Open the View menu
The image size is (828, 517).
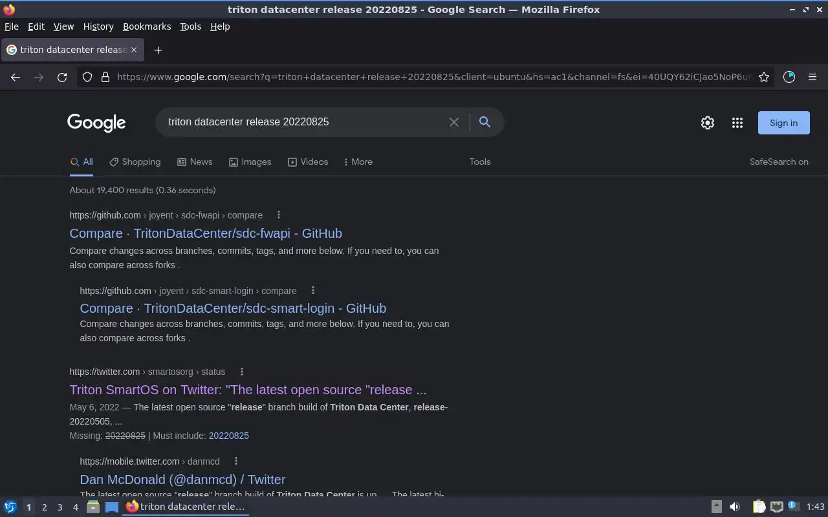(63, 26)
